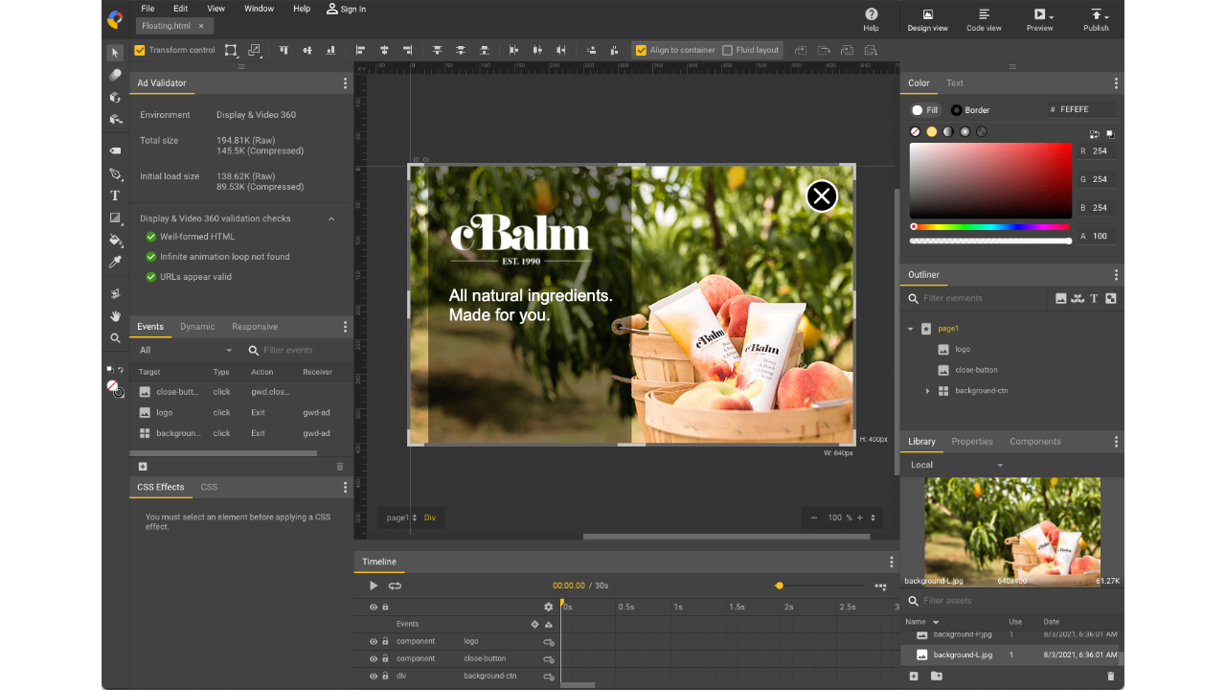Open the View menu

[216, 9]
